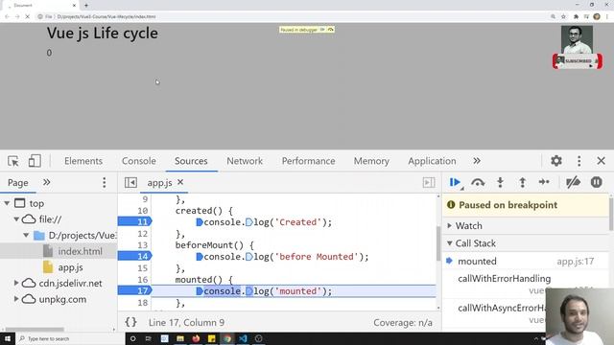The height and width of the screenshot is (345, 614).
Task: Hide the navigator sidebar
Action: [x=130, y=183]
